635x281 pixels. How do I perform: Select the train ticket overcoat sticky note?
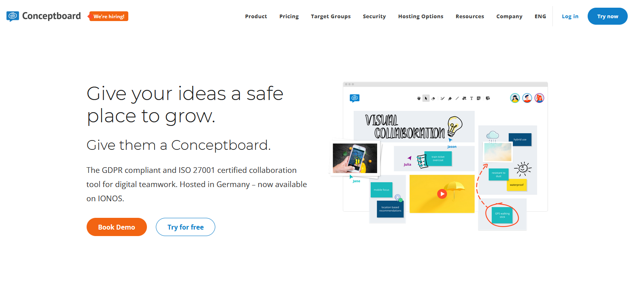click(x=438, y=158)
